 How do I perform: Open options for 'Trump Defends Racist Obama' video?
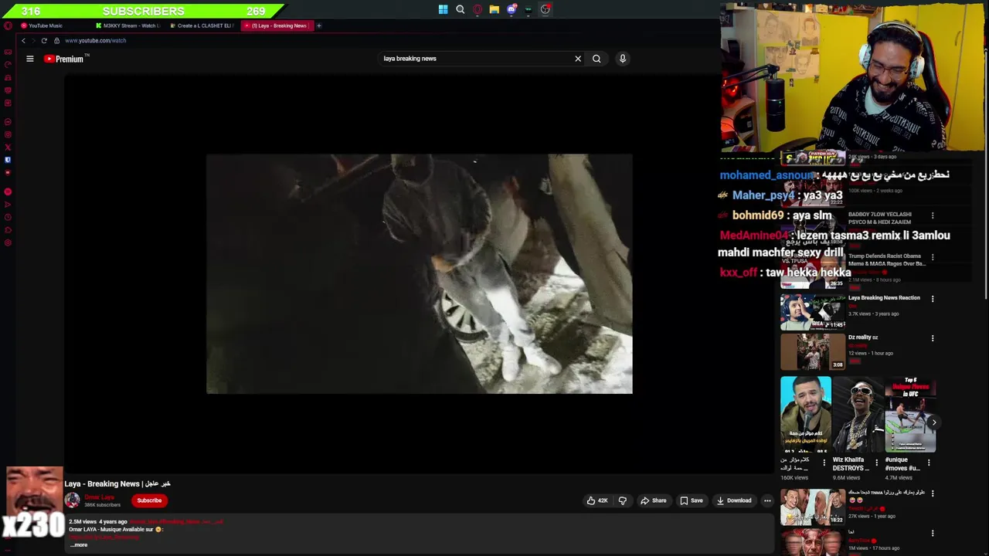pos(933,257)
